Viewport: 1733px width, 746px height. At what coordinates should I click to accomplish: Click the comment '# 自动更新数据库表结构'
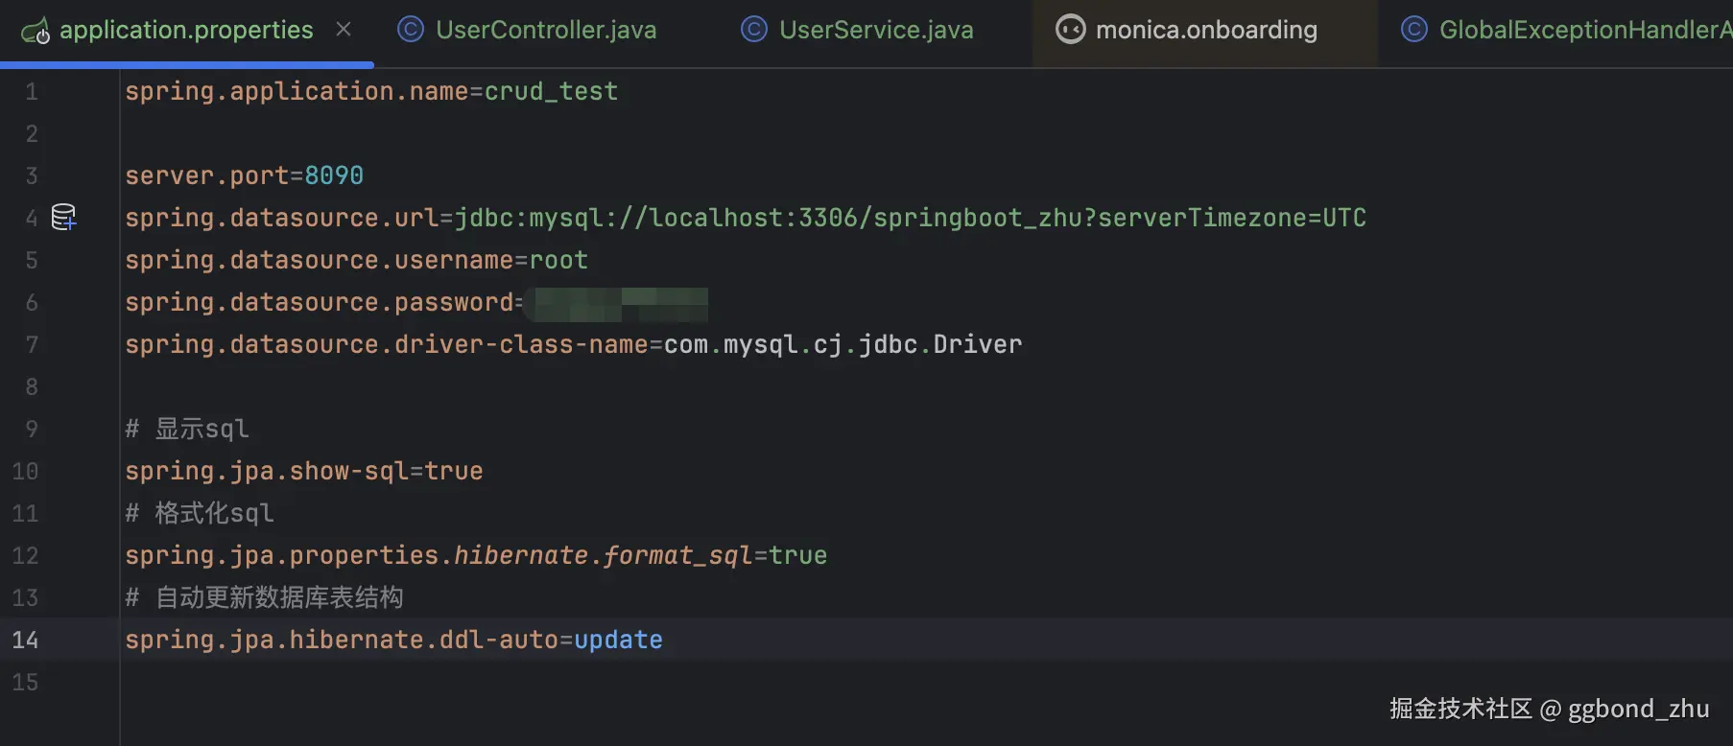coord(264,597)
